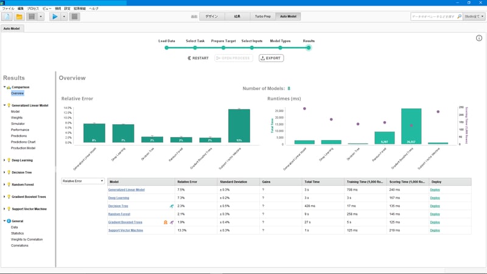Expand the Deep Learning tree node
This screenshot has height=274, width=487.
click(4, 160)
